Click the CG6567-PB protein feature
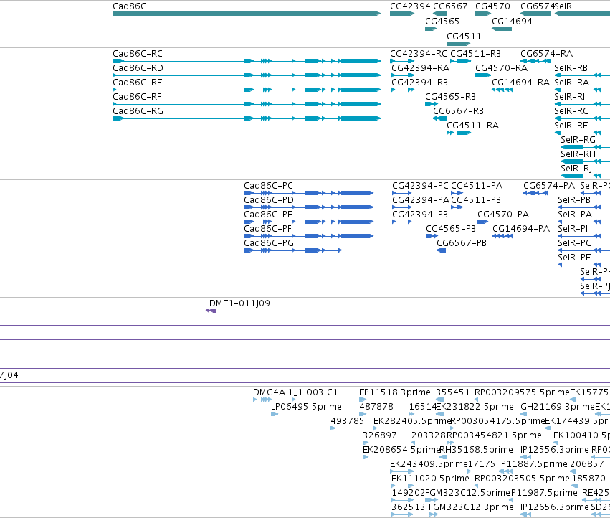The image size is (610, 518). point(441,250)
